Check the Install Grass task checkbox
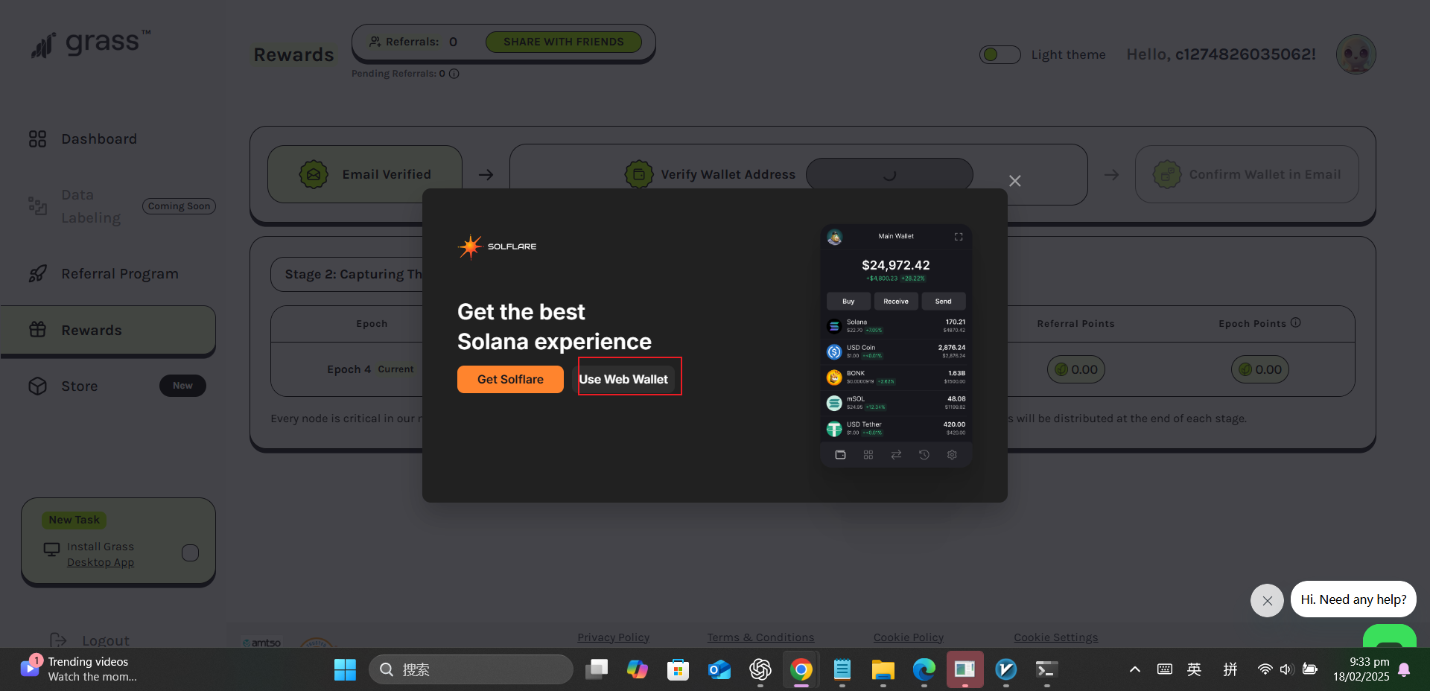 (190, 553)
